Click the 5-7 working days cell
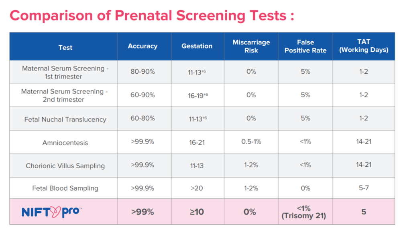Screen dimensions: 411x230 (364, 188)
